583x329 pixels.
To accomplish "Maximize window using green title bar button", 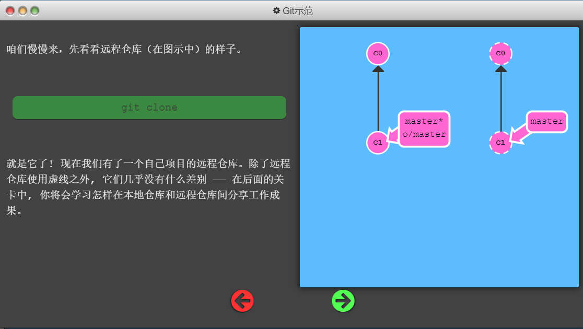I will (34, 11).
